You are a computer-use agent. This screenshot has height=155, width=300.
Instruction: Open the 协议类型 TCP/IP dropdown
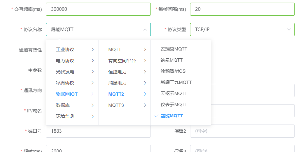[x=242, y=29]
